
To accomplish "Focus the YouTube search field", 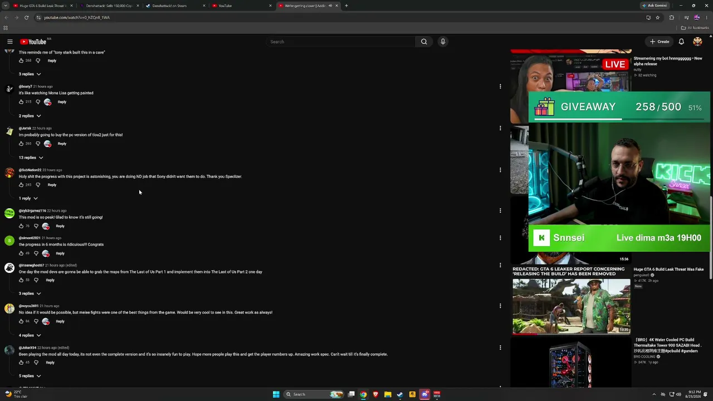I will (340, 42).
